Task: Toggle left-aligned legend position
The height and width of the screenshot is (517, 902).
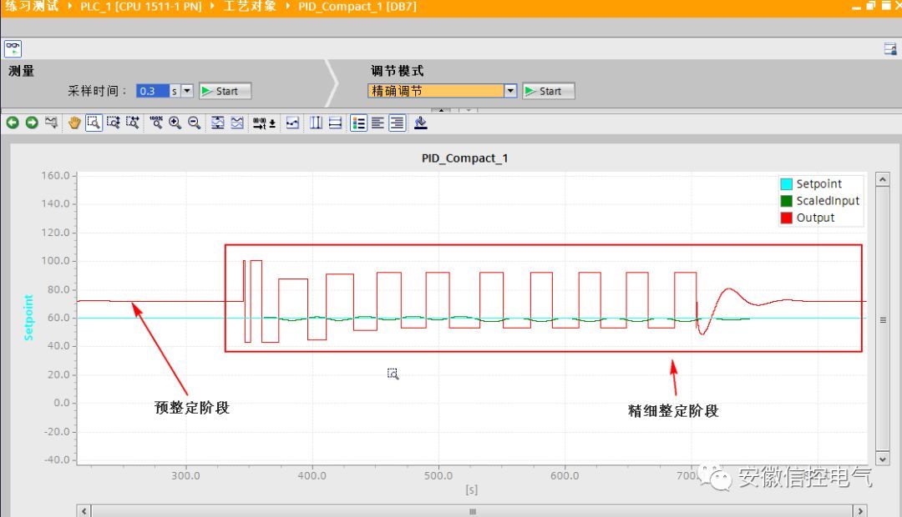Action: 378,123
